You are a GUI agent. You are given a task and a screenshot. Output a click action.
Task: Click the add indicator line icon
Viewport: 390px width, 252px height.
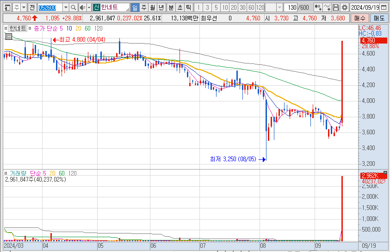327,7
